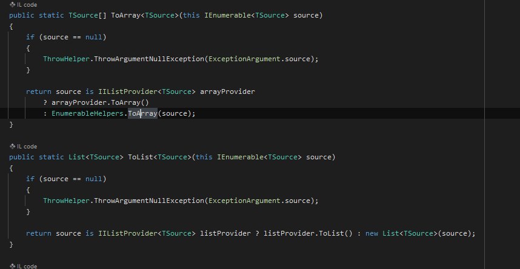Click TSource[] return type in ToArray signature
520x269 pixels.
87,15
